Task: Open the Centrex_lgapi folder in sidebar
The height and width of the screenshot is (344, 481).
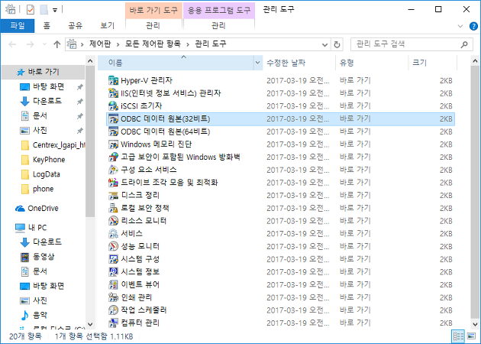Action: point(53,145)
